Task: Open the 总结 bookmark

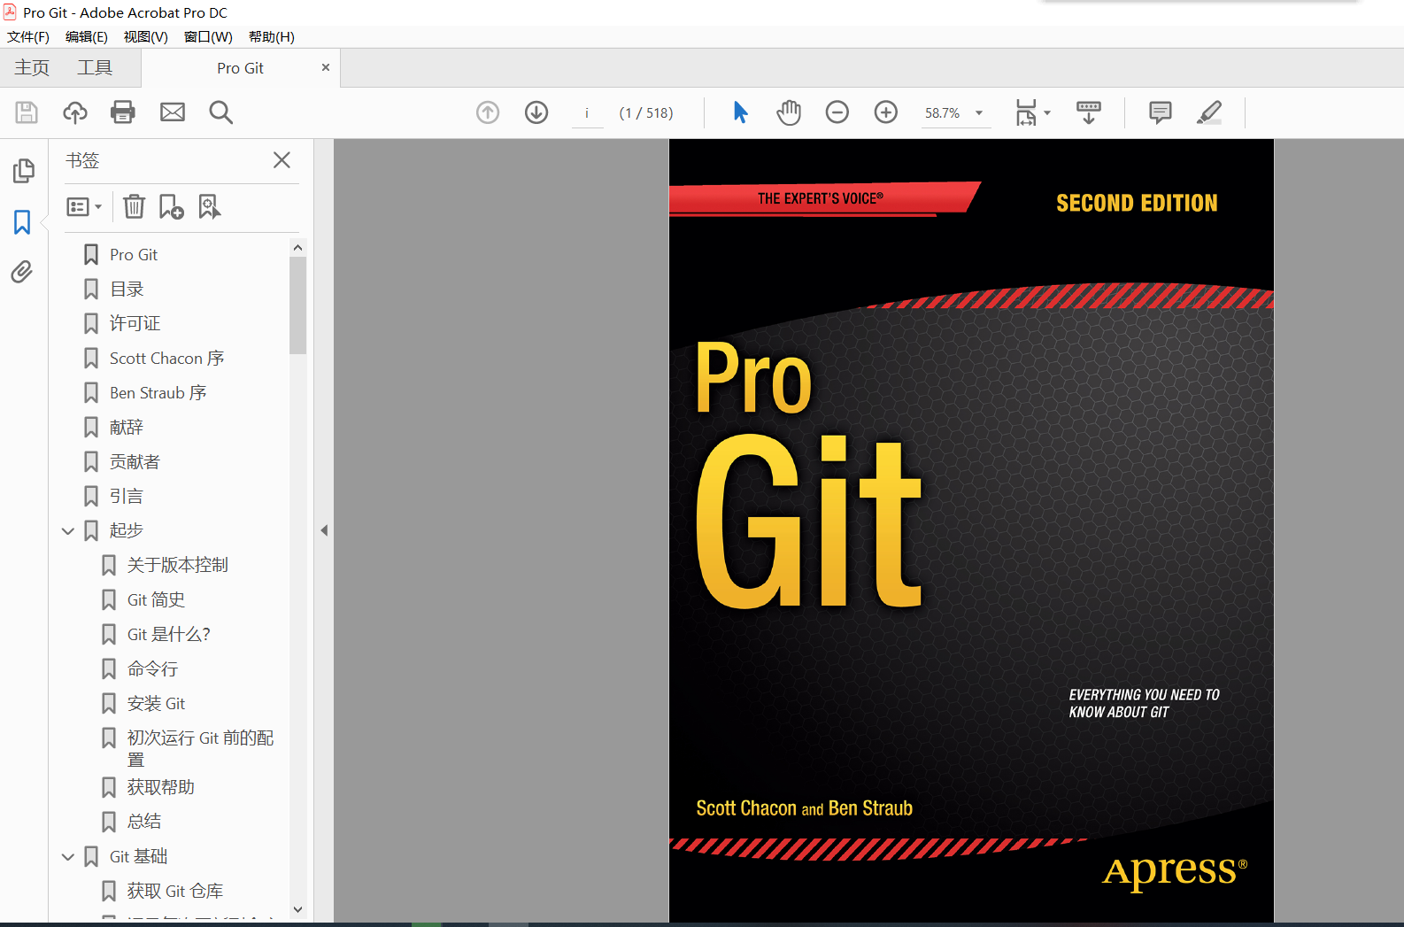Action: pyautogui.click(x=144, y=822)
